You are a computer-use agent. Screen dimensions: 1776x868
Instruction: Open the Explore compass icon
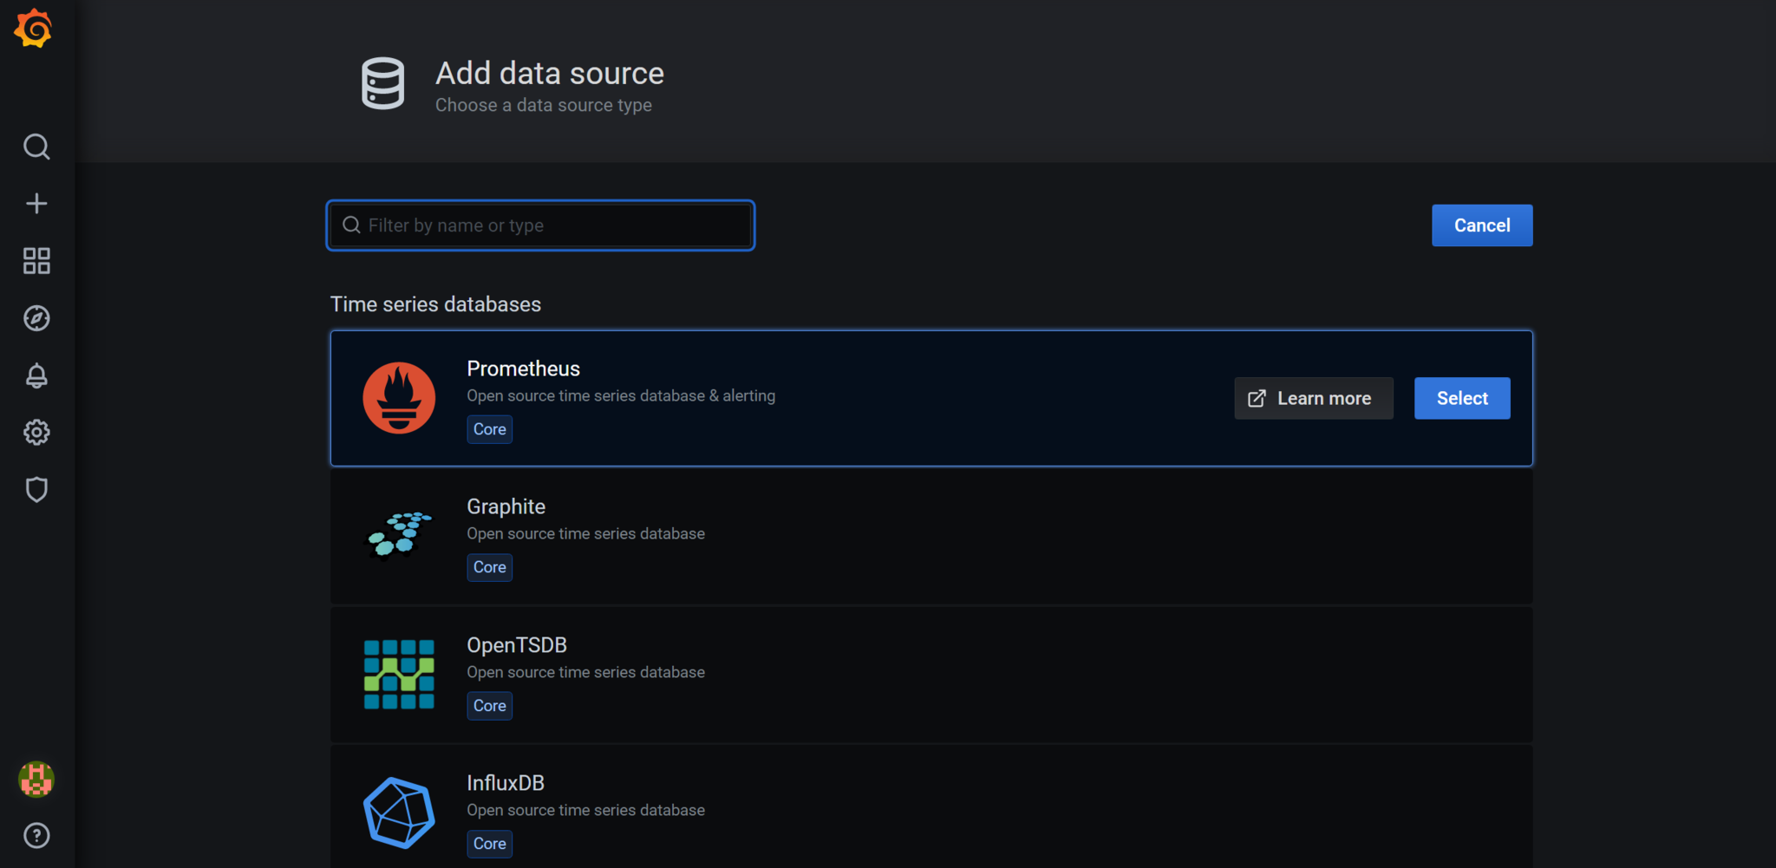click(36, 318)
